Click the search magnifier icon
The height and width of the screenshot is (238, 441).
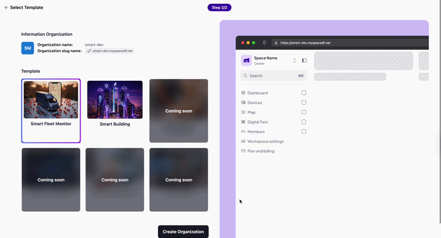pyautogui.click(x=245, y=76)
